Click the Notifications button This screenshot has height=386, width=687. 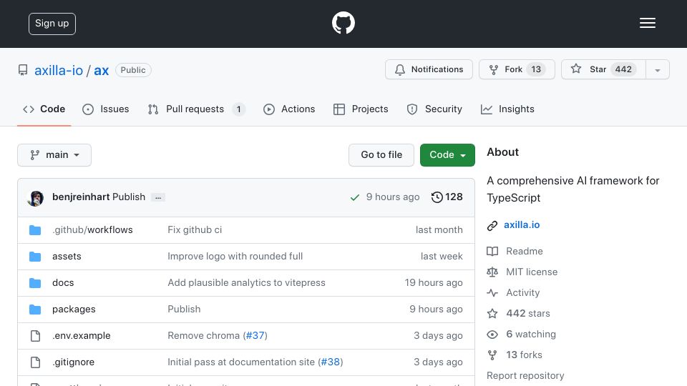click(x=429, y=69)
